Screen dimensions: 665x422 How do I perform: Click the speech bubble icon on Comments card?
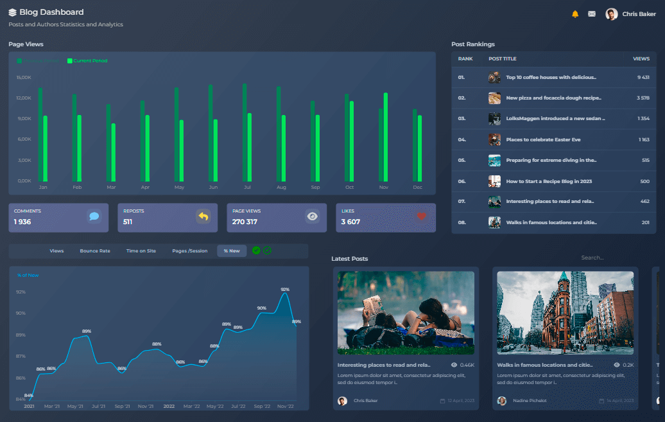click(x=94, y=218)
